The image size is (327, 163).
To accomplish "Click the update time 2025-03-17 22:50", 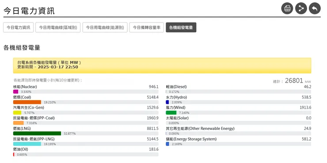I will (x=58, y=67).
